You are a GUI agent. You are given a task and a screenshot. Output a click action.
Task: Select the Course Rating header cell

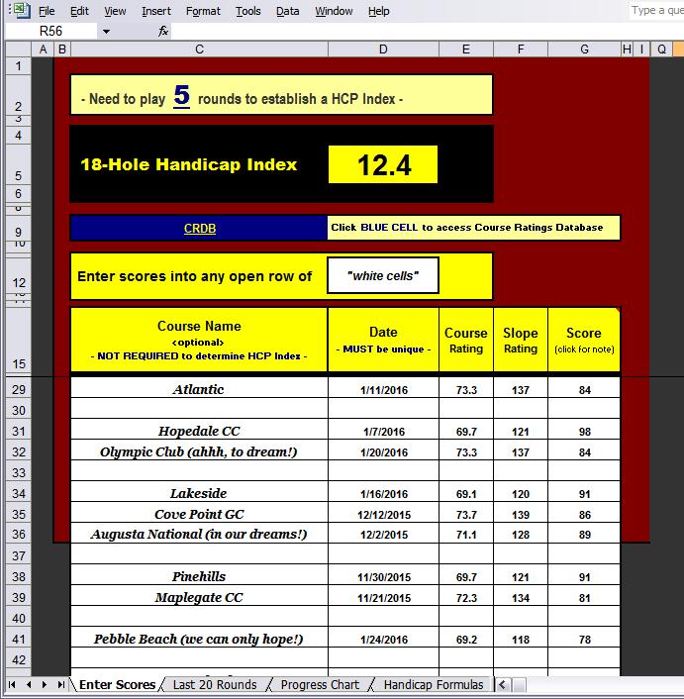466,340
